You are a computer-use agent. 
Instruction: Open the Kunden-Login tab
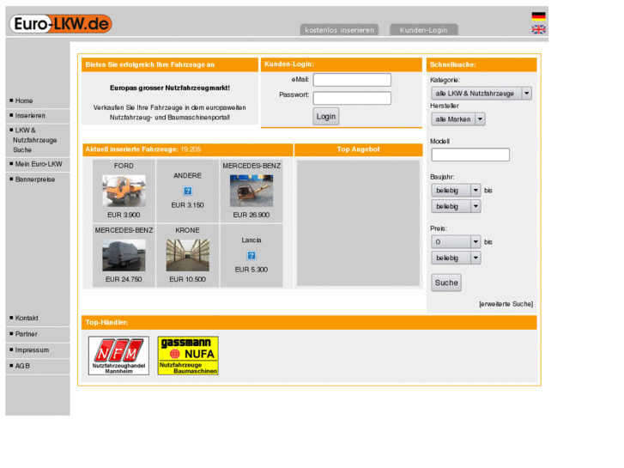pyautogui.click(x=423, y=30)
